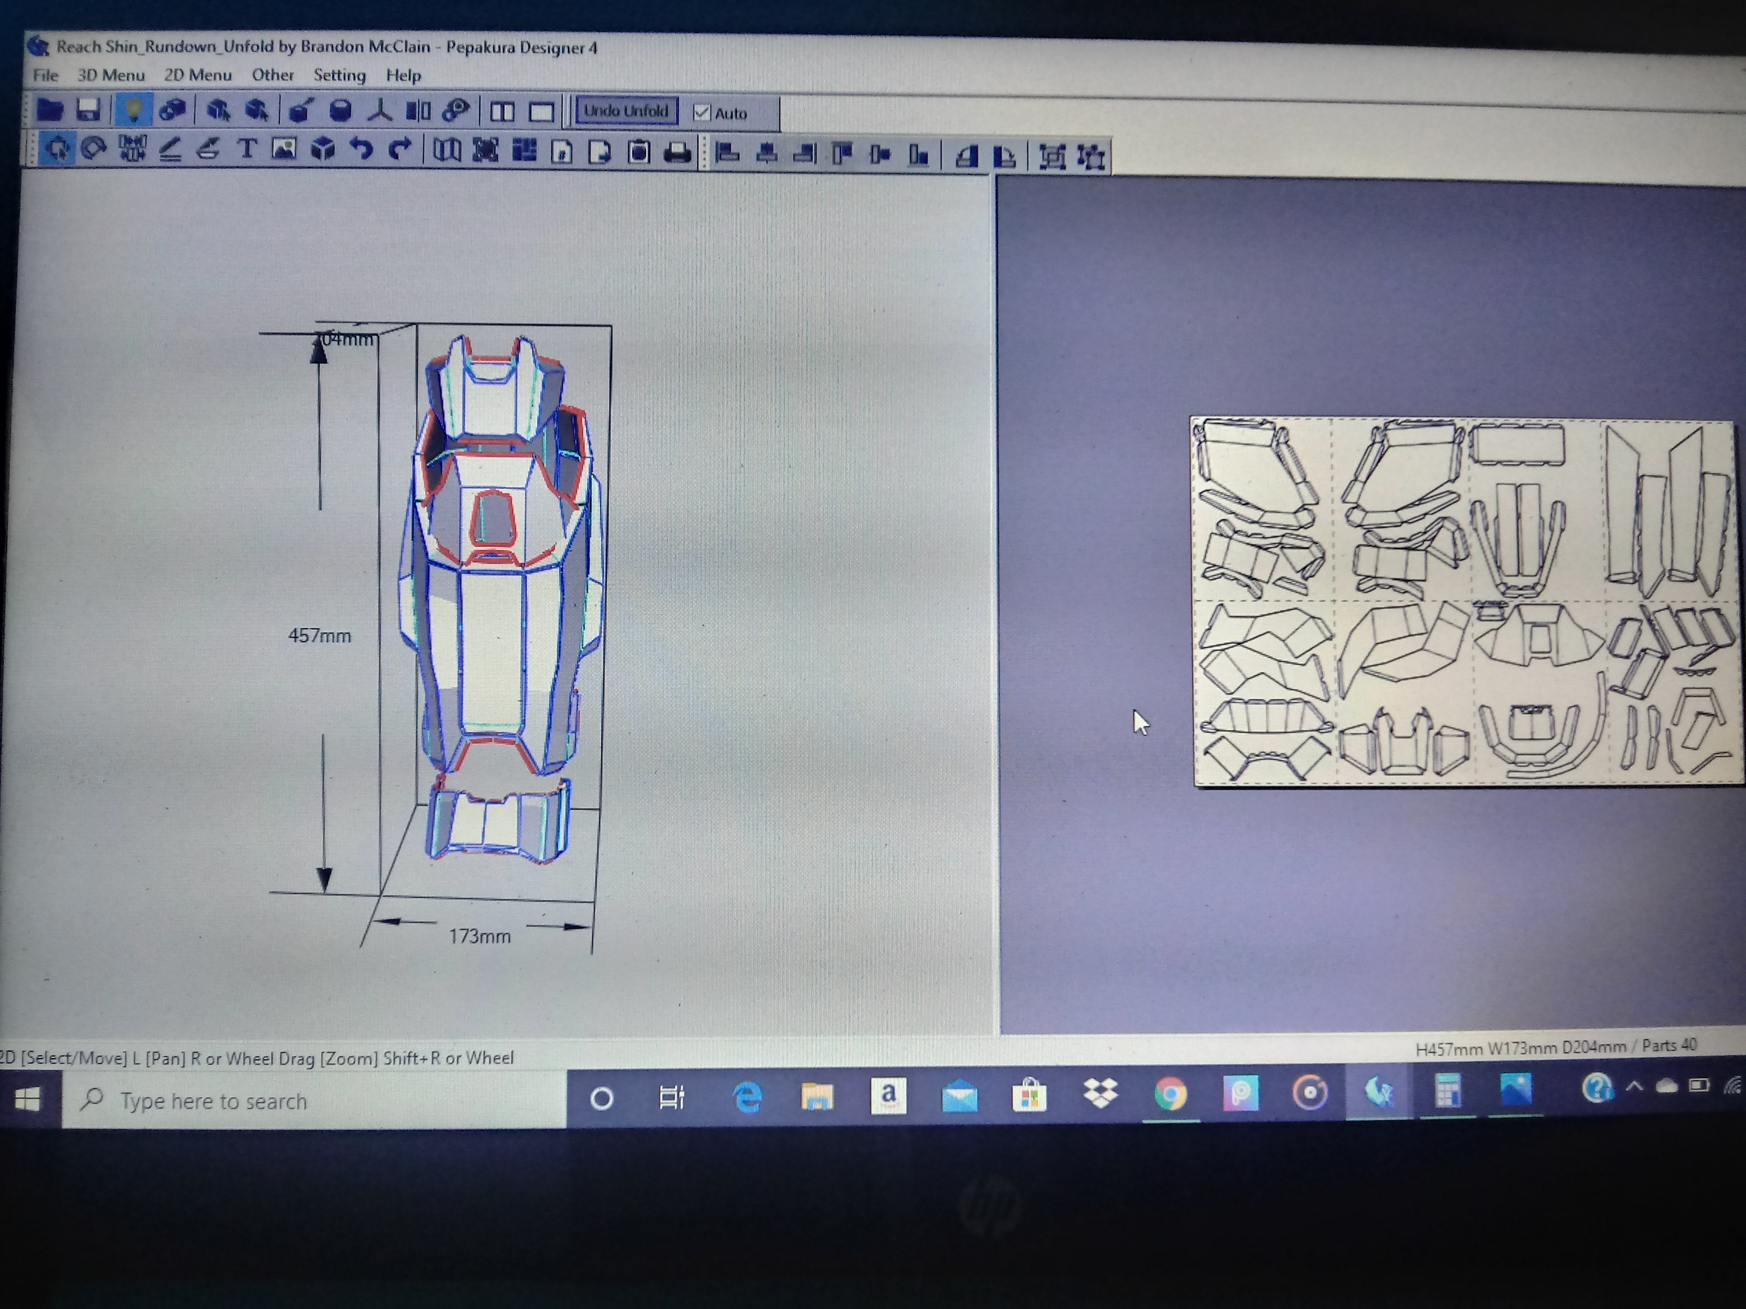Expand the system tray hidden icons chevron

coord(1635,1087)
